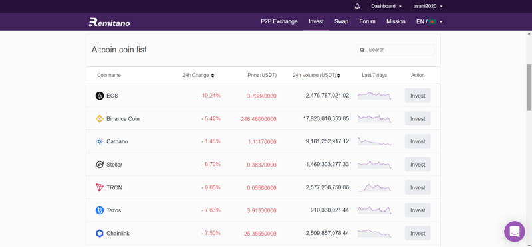Expand the Dashboard dropdown
Screen dimensions: 532x247
coord(386,6)
